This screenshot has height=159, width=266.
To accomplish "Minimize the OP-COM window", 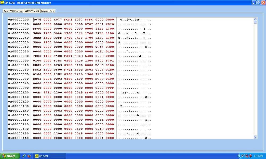I will pos(253,3).
